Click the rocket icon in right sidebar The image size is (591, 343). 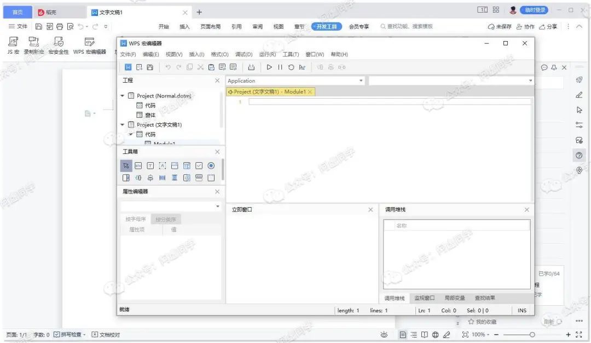point(579,79)
